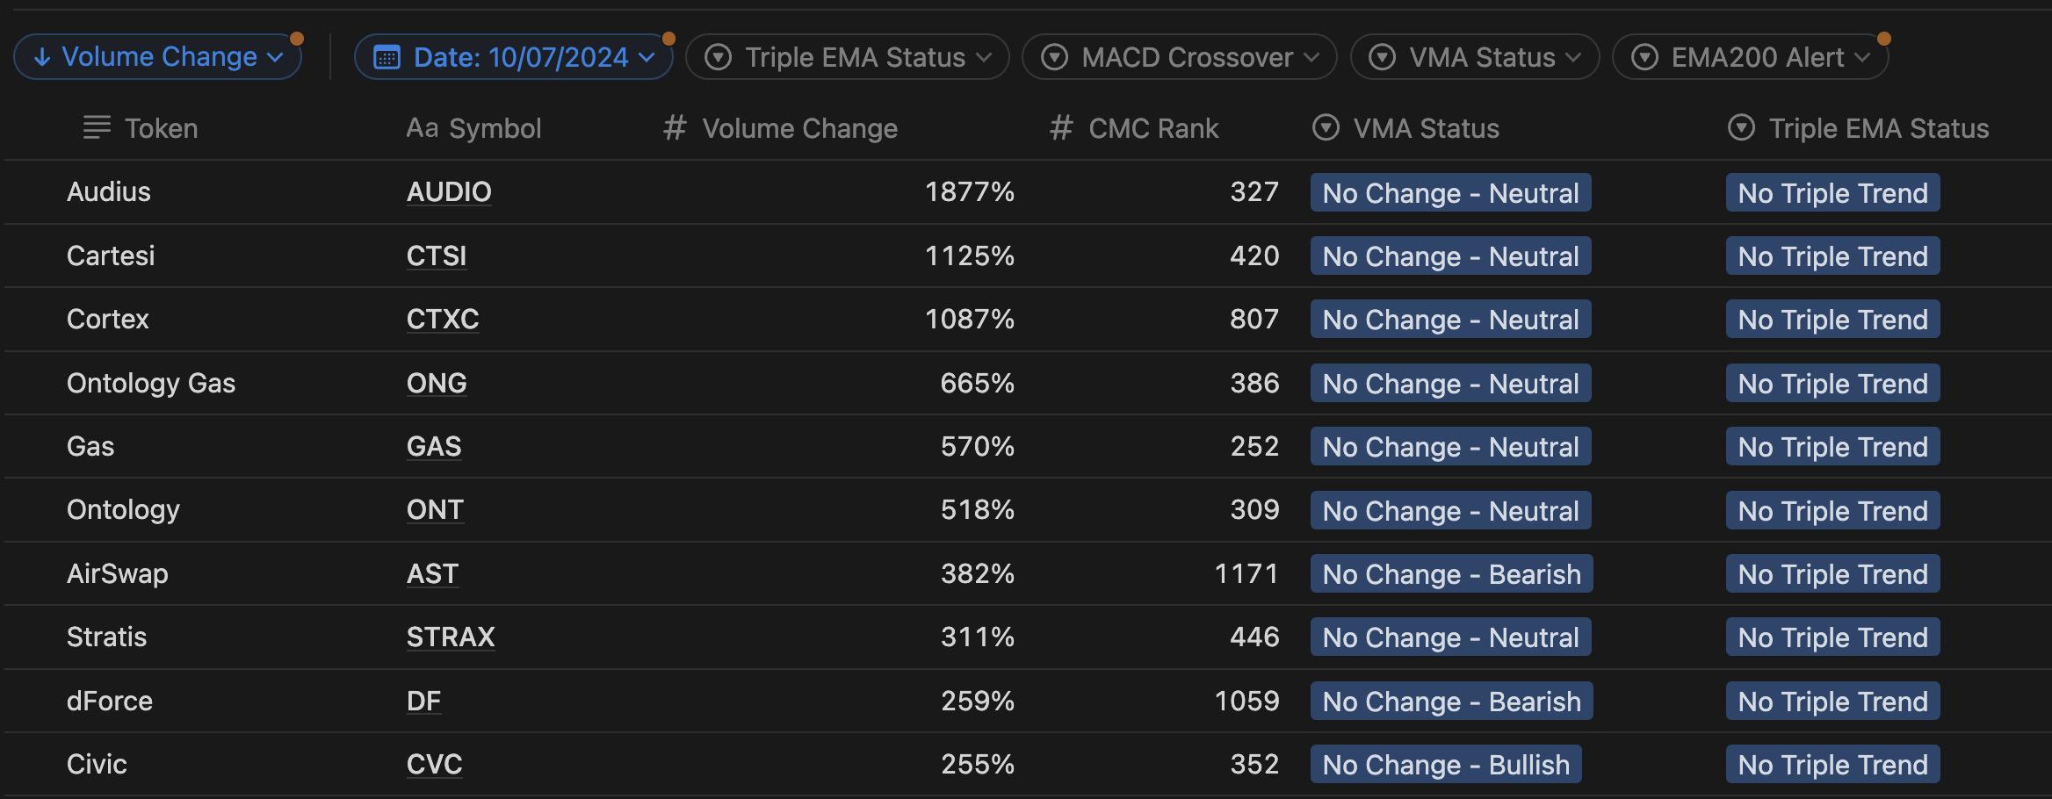This screenshot has width=2052, height=799.
Task: Click the down-arrow sort icon on Volume Change
Action: coord(41,58)
